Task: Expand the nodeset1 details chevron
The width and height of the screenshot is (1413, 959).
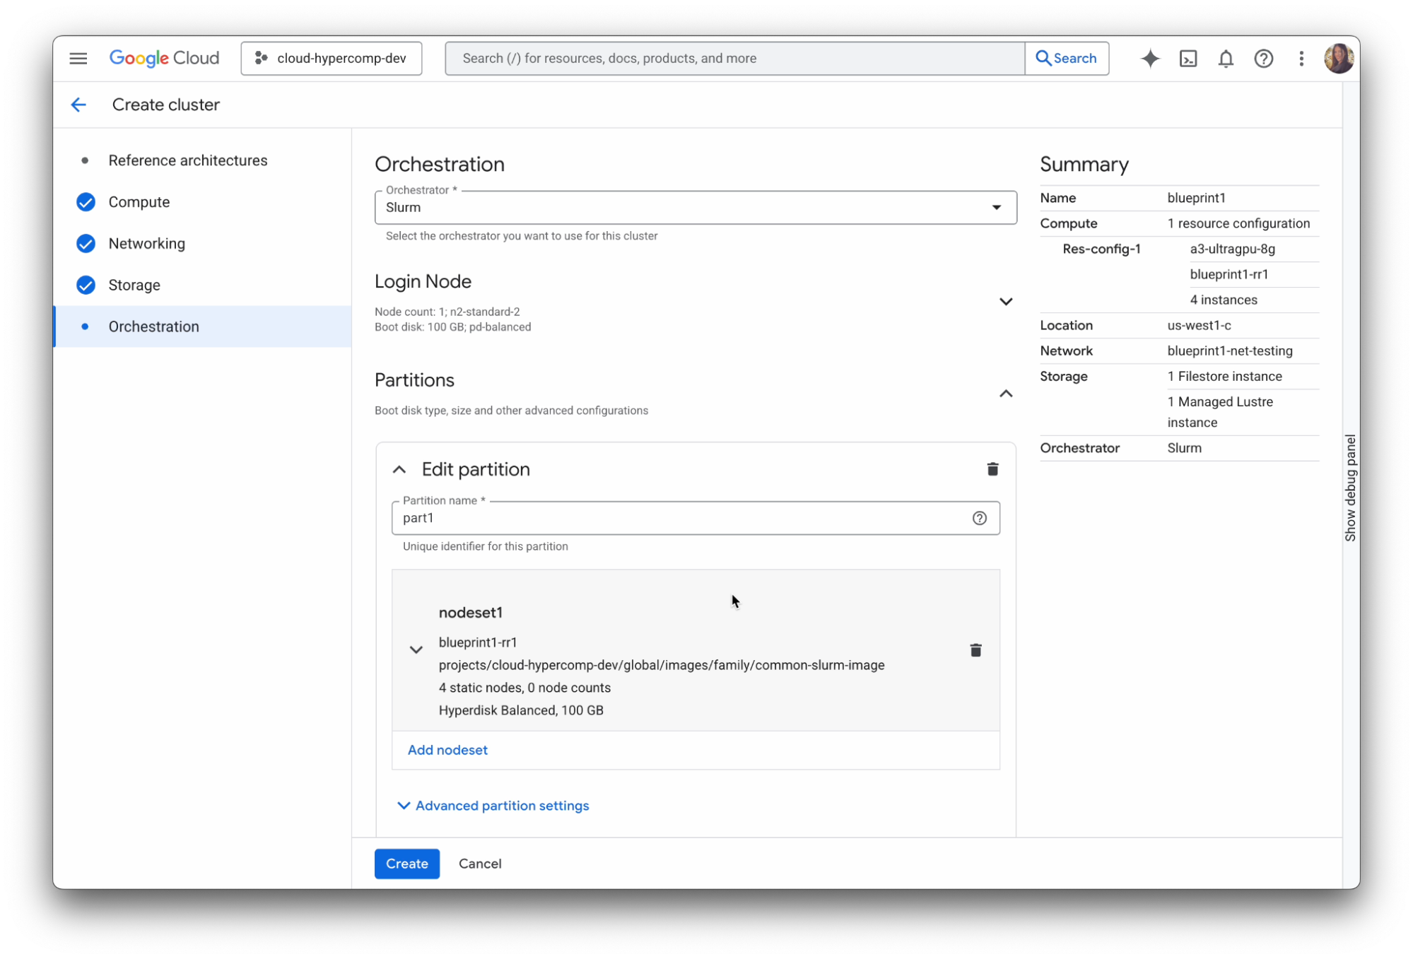Action: click(416, 649)
